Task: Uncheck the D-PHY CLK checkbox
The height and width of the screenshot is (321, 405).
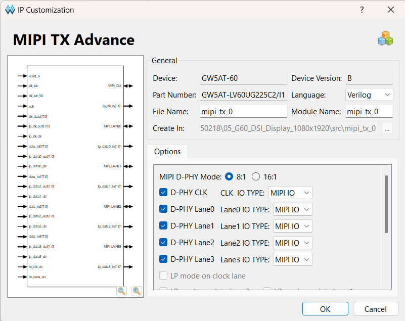Action: tap(163, 193)
